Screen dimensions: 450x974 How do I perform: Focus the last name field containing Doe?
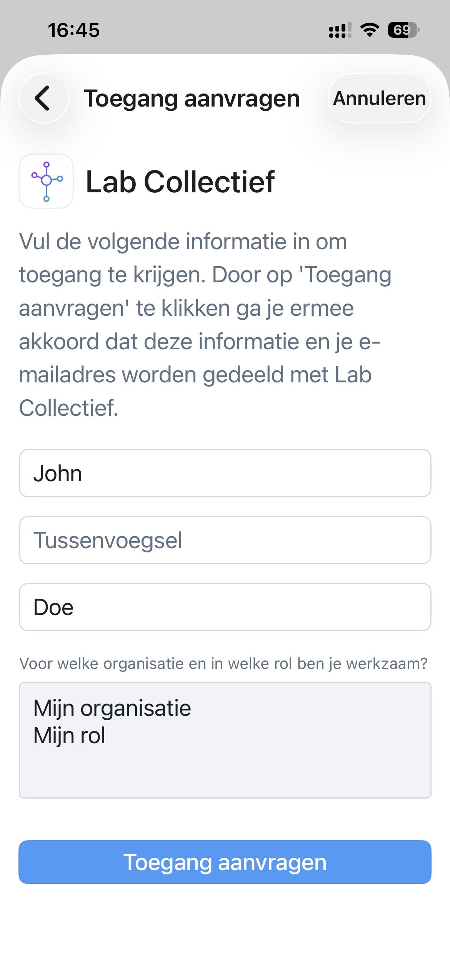(225, 607)
